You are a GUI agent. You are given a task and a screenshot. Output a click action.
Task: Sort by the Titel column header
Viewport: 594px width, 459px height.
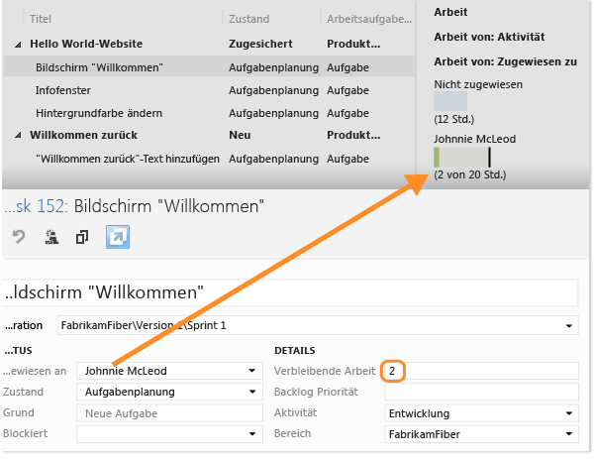(x=41, y=19)
